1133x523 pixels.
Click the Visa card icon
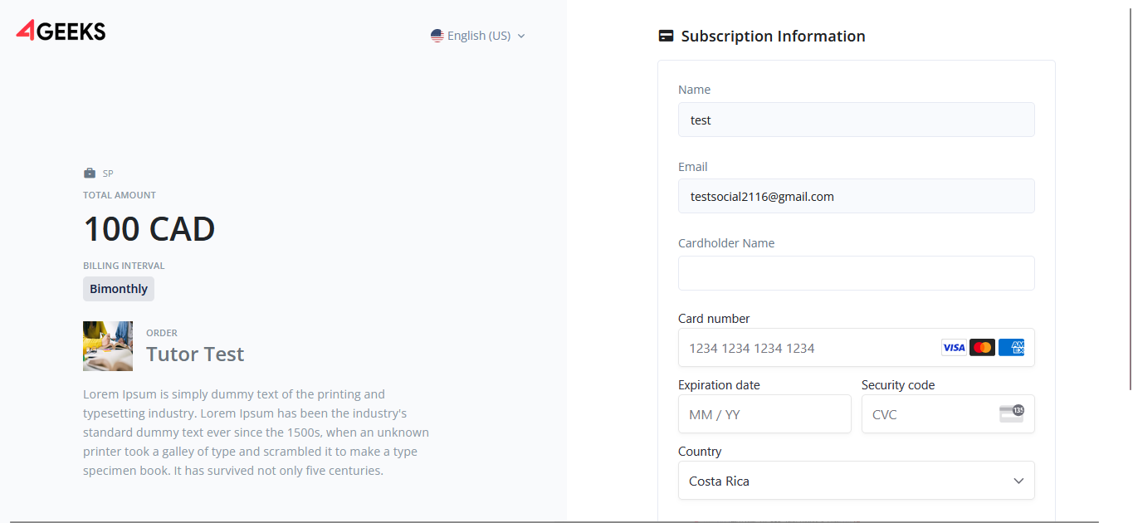coord(954,348)
